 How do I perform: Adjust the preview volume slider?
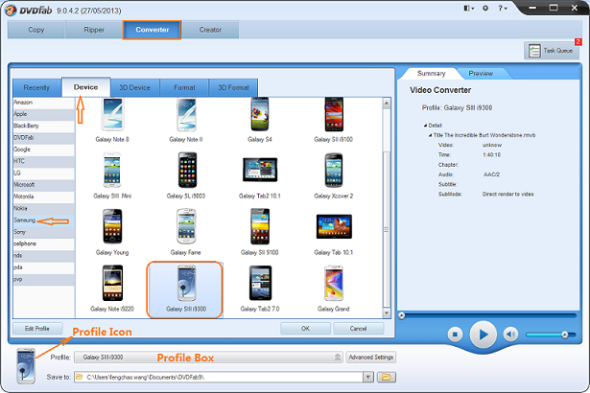pos(551,335)
